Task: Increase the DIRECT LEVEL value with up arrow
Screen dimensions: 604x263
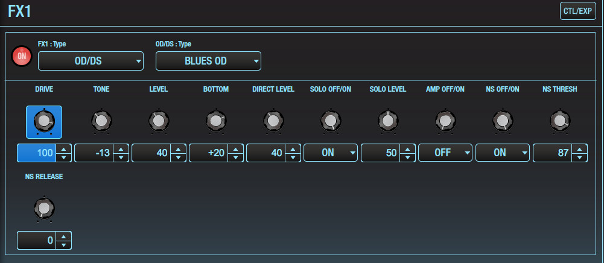Action: click(x=293, y=148)
